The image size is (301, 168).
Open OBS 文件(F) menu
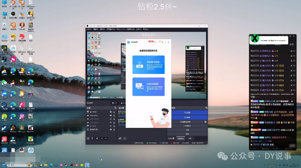click(89, 29)
